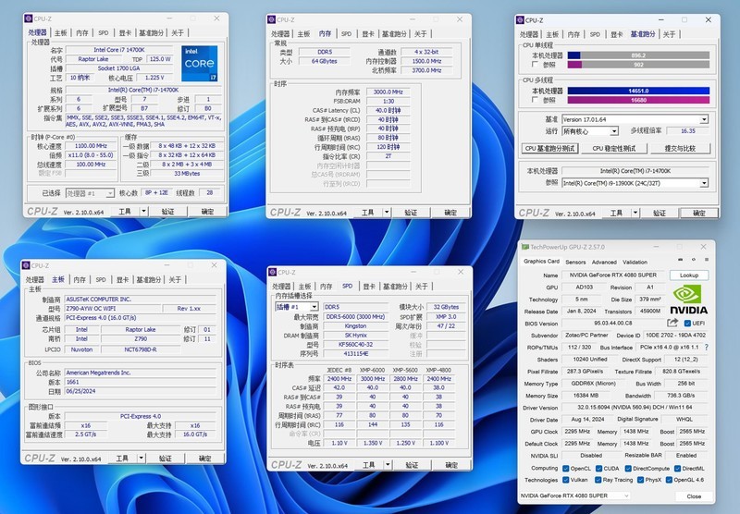740x514 pixels.
Task: Toggle the Ray Tracing checkbox
Action: coord(597,480)
